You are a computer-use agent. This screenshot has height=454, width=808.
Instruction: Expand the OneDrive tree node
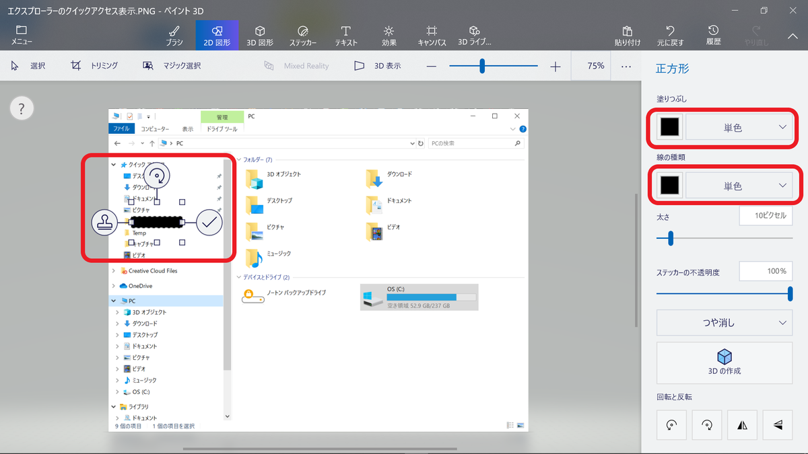pos(113,286)
